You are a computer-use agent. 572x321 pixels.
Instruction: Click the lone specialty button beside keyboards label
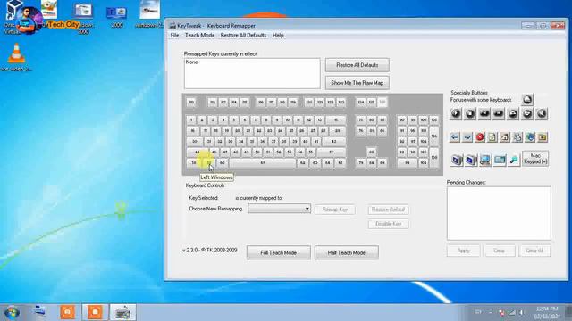point(527,99)
